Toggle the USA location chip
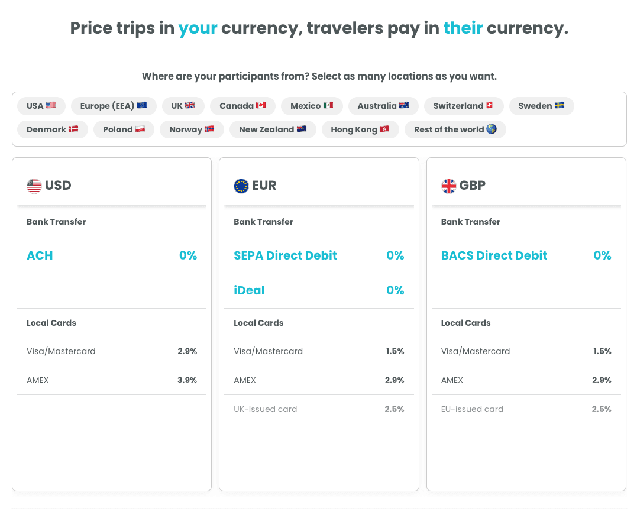This screenshot has width=637, height=509. click(x=41, y=106)
